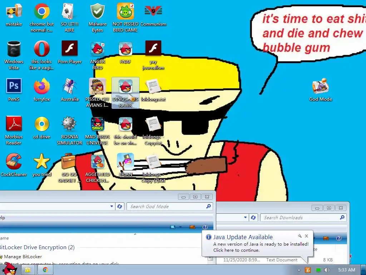This screenshot has width=366, height=275.
Task: Show hidden system tray icons
Action: tap(299, 270)
